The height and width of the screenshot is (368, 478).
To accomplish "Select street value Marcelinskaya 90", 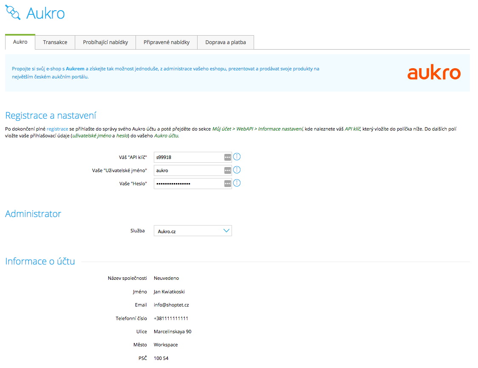I will tap(173, 332).
